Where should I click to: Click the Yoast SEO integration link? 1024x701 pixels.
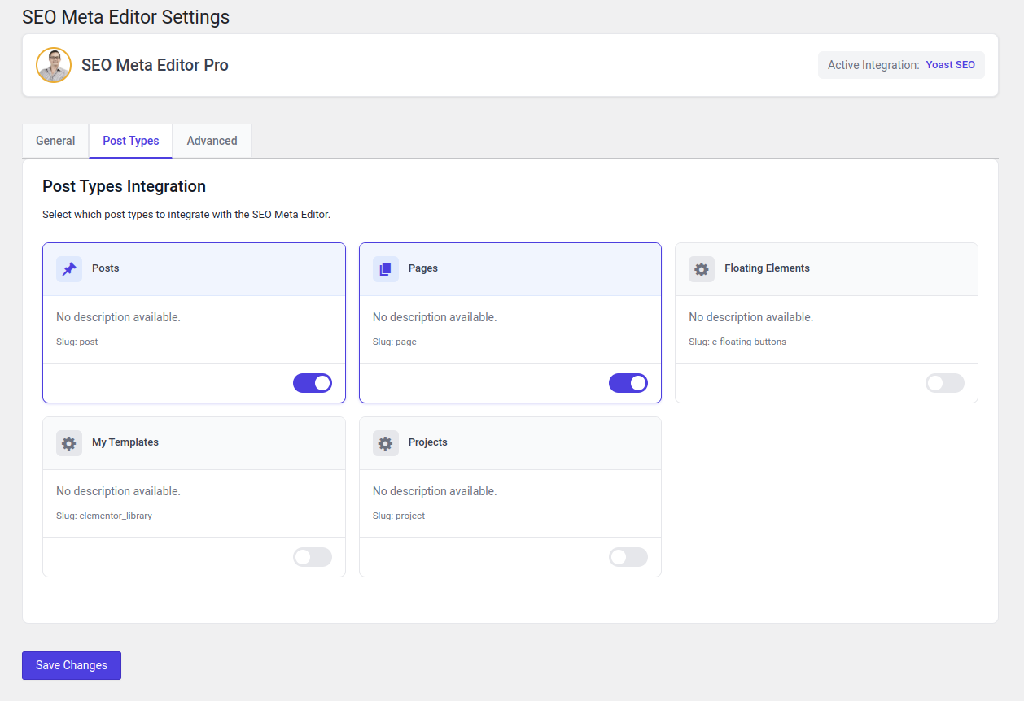[950, 65]
